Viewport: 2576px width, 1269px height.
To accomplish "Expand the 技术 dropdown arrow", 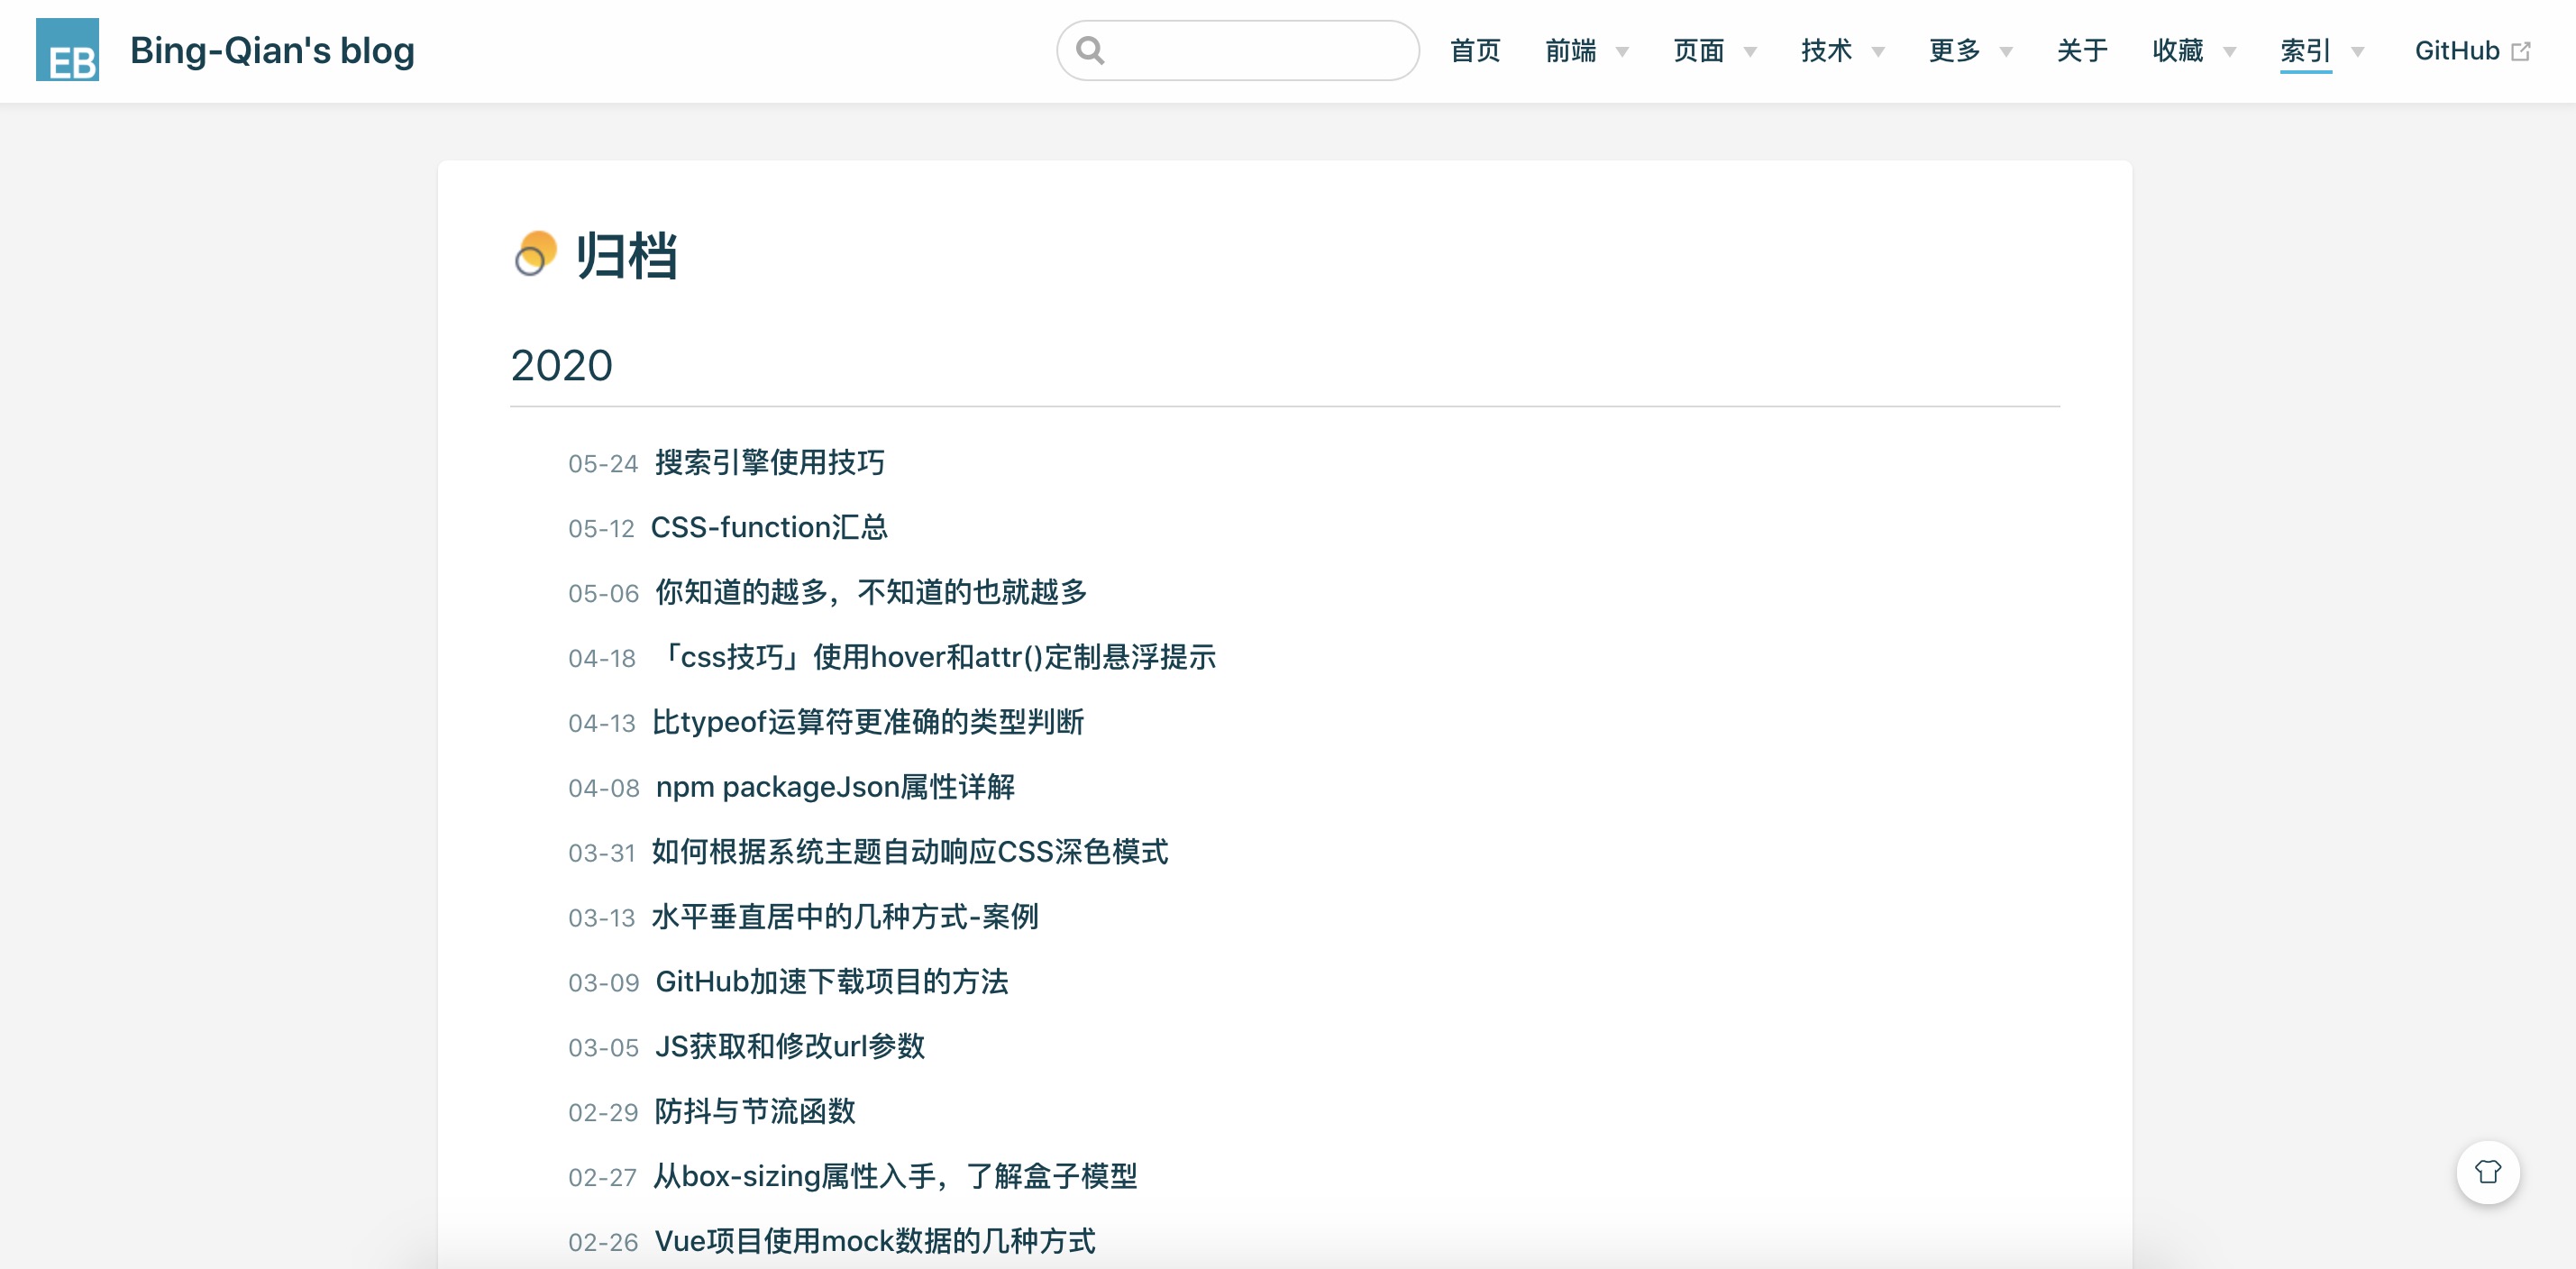I will (x=1878, y=52).
